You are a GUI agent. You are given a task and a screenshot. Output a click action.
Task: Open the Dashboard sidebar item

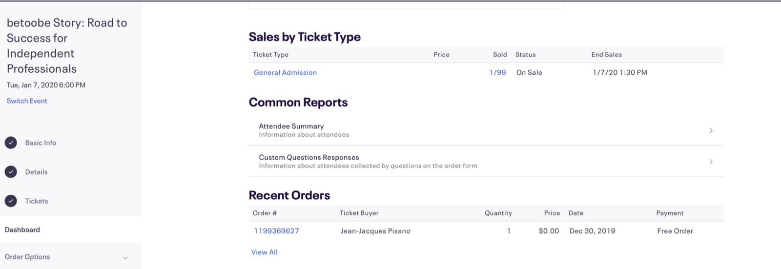[71, 229]
